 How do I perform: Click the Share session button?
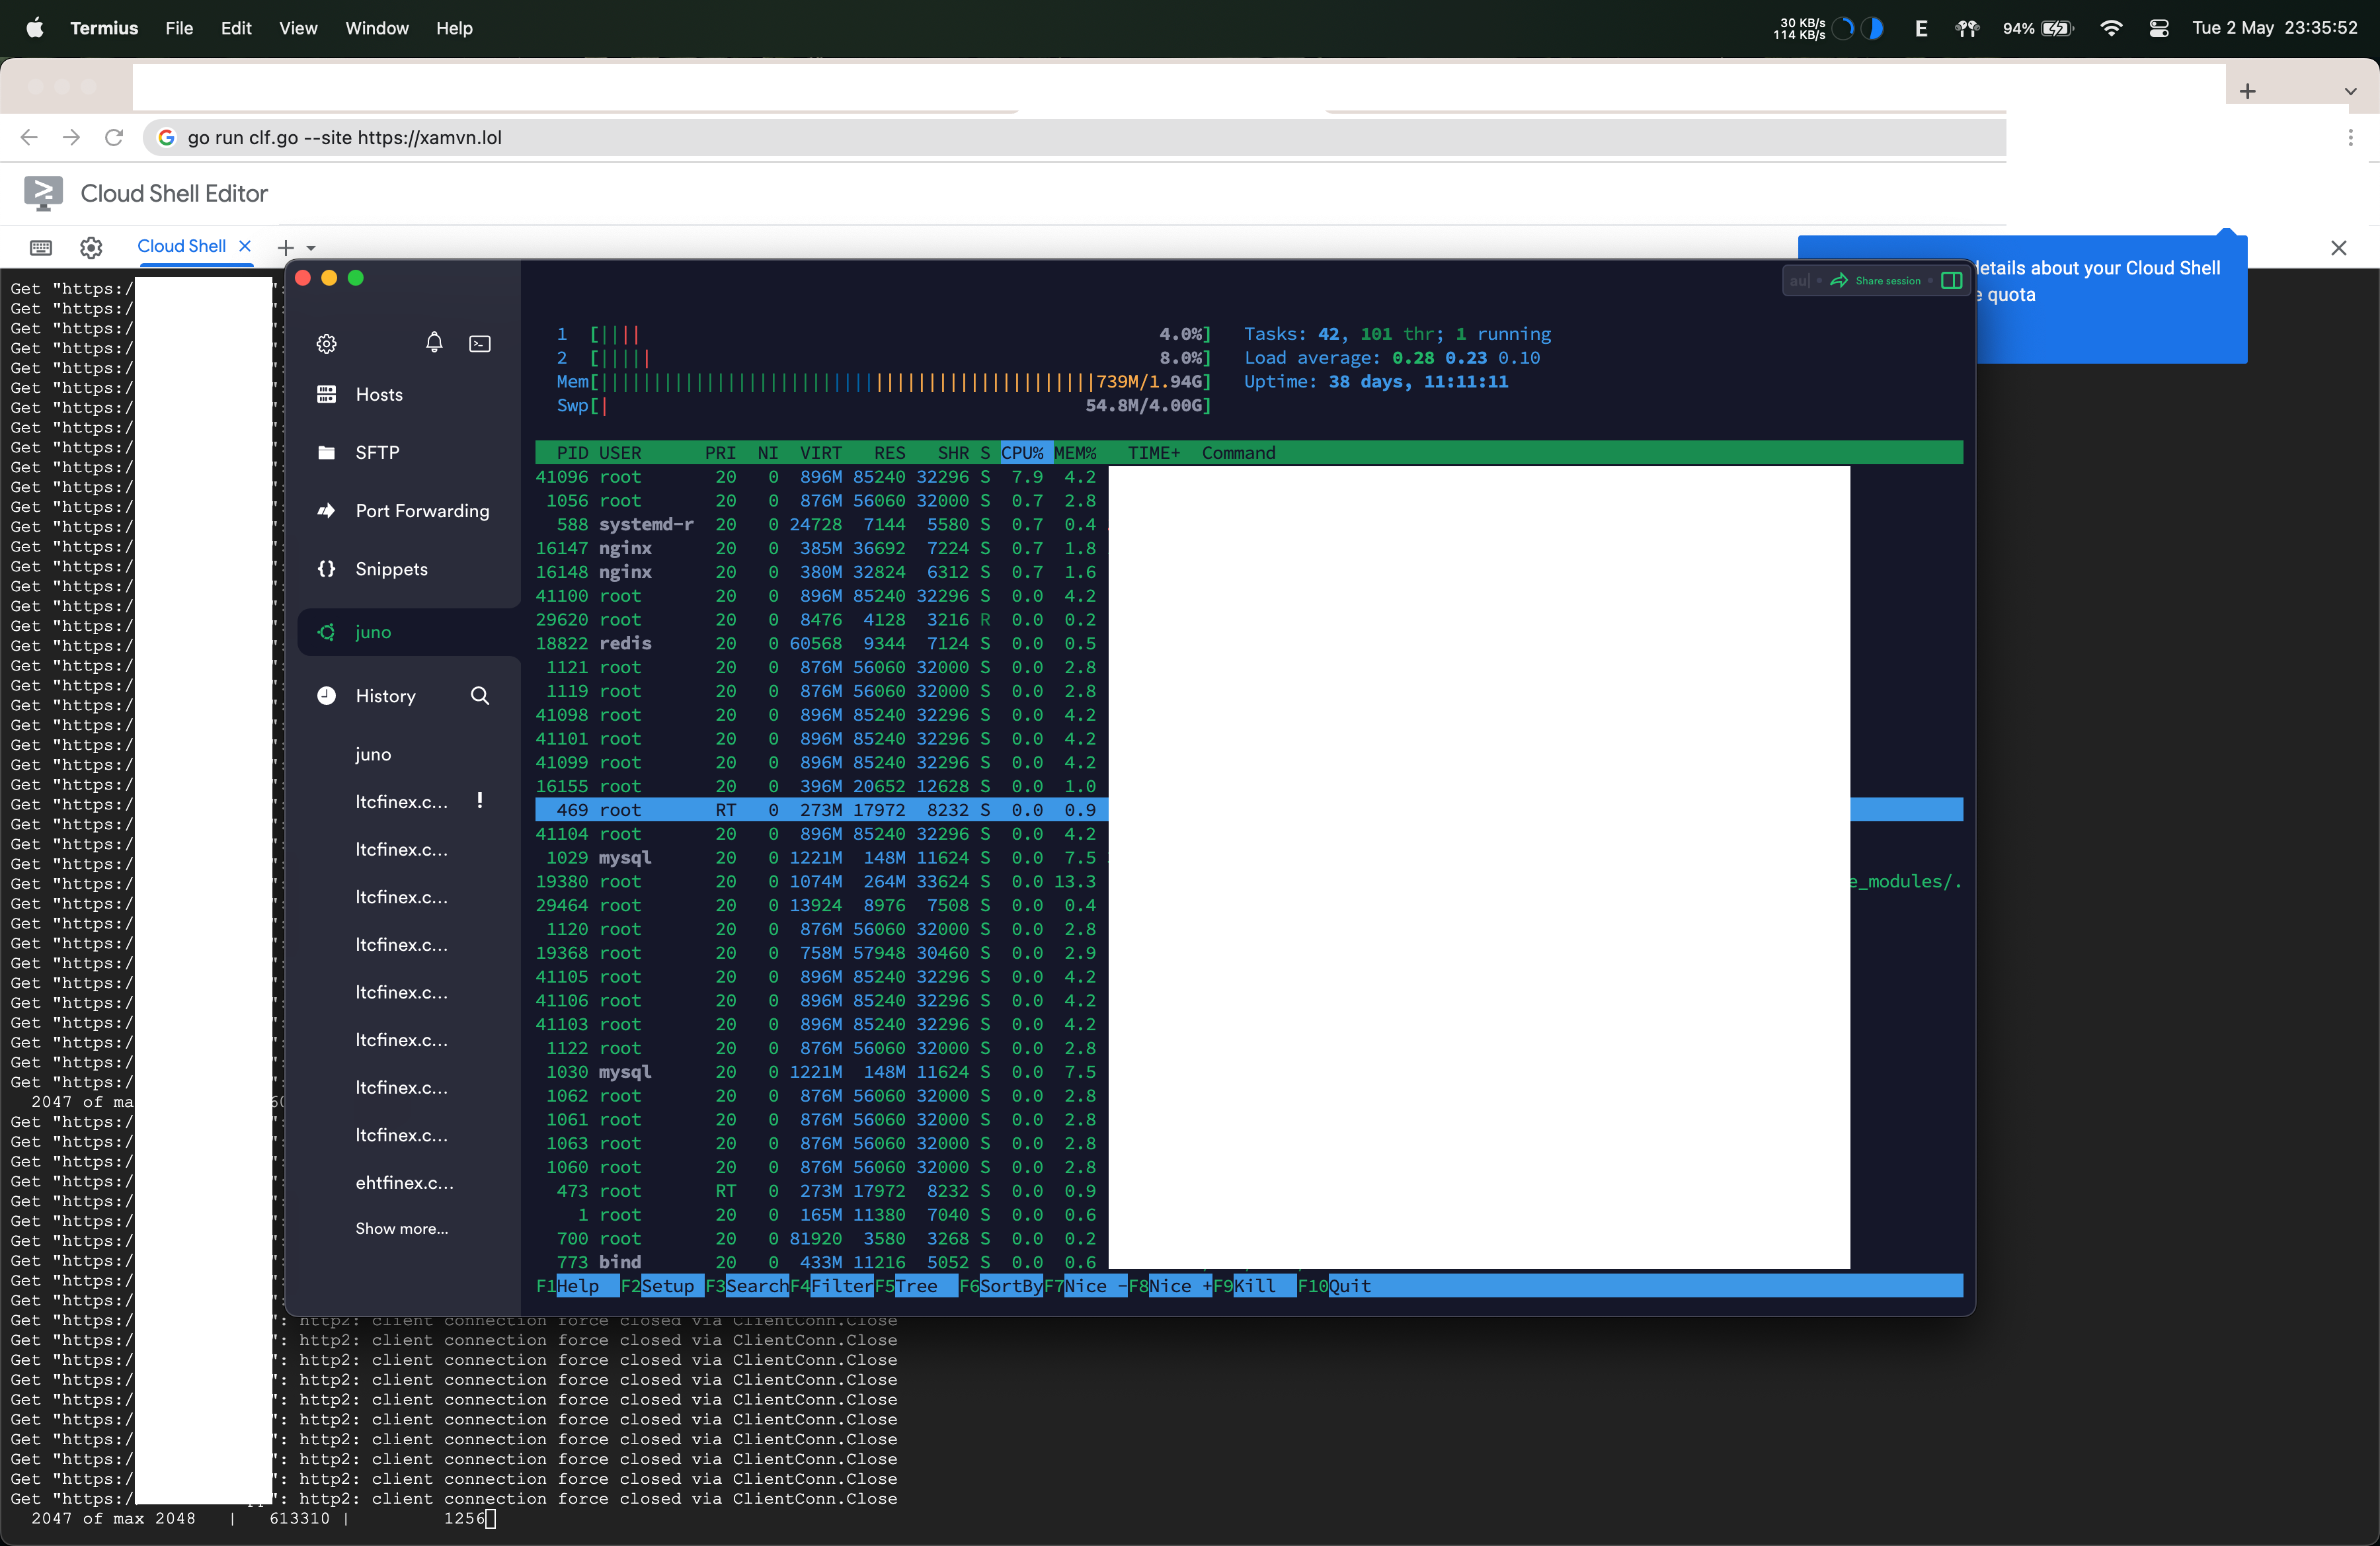(x=1876, y=281)
